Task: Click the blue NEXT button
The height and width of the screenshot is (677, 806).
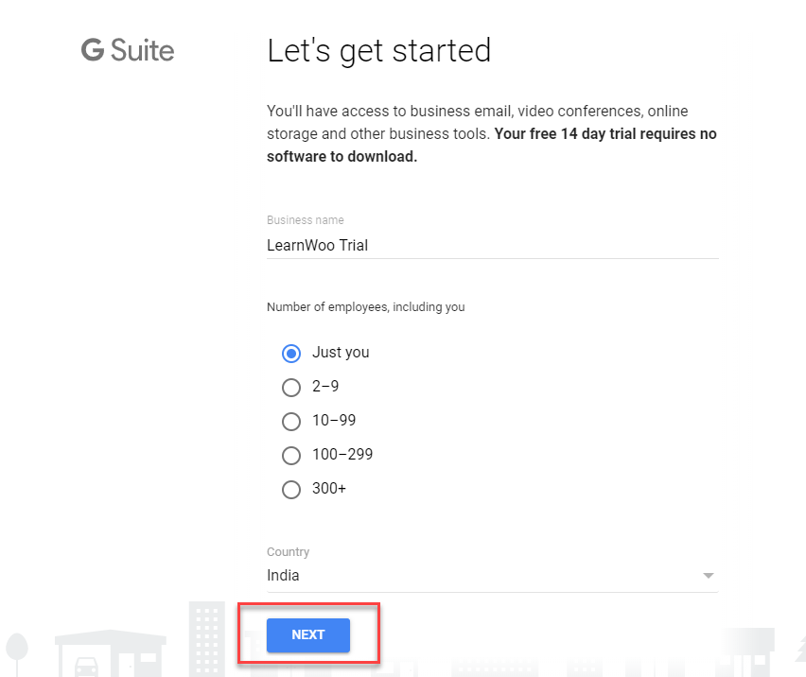Action: point(307,634)
